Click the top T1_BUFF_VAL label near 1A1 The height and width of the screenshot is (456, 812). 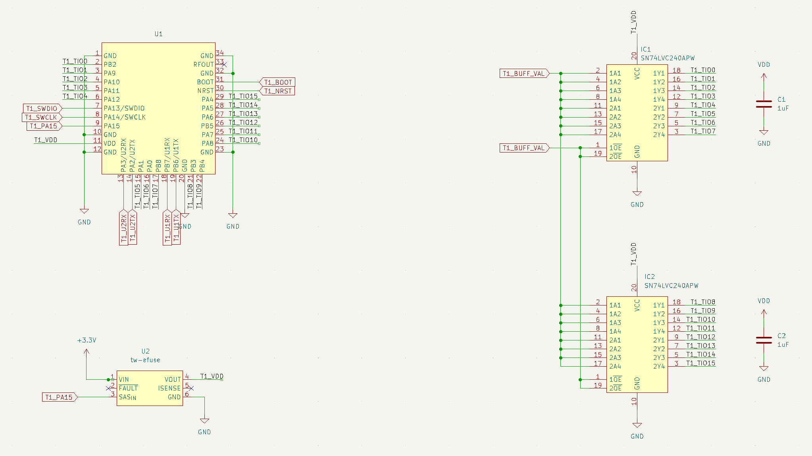[x=524, y=73]
